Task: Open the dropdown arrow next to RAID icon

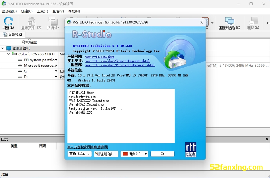Action: 213,23
